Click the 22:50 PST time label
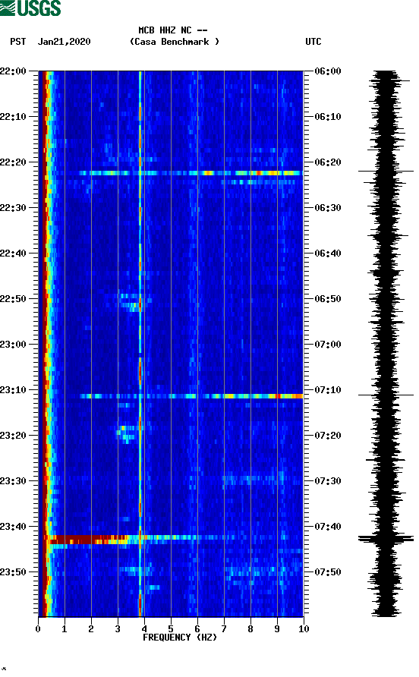 tap(13, 299)
